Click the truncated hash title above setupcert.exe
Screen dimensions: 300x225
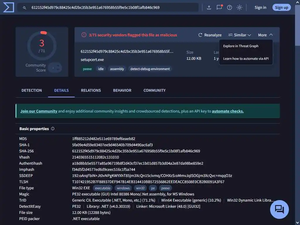(127, 51)
